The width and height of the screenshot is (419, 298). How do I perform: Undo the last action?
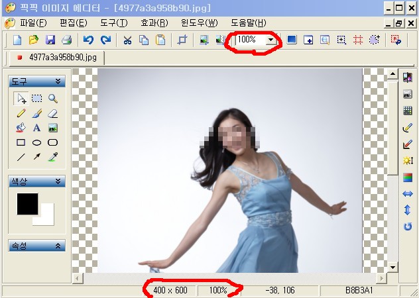[88, 40]
